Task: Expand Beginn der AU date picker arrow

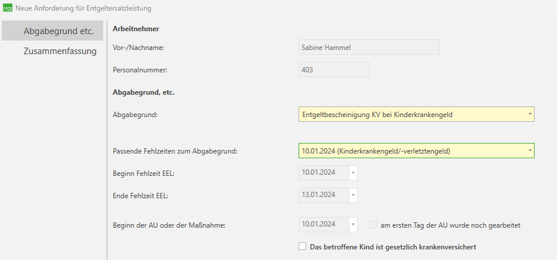Action: point(353,225)
